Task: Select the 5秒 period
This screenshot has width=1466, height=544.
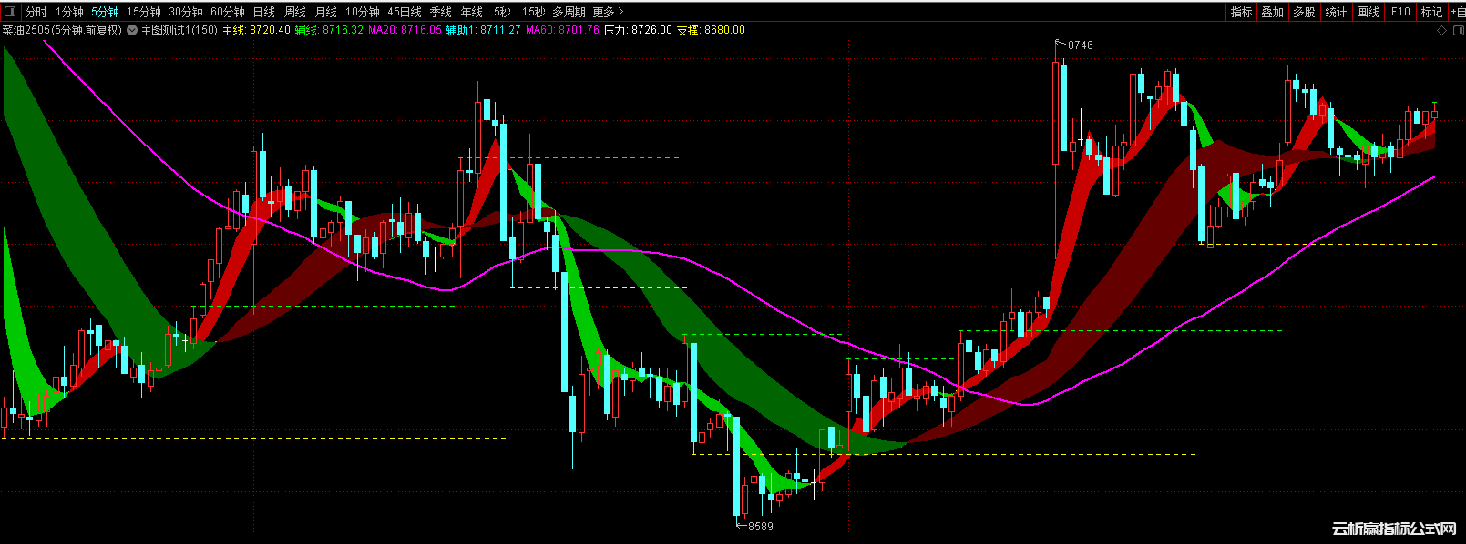Action: click(x=502, y=12)
